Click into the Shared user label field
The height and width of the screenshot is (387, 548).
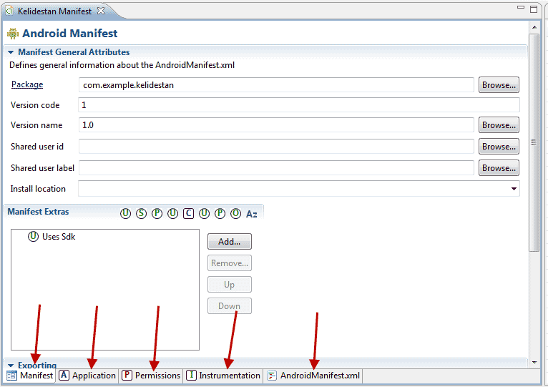point(276,168)
